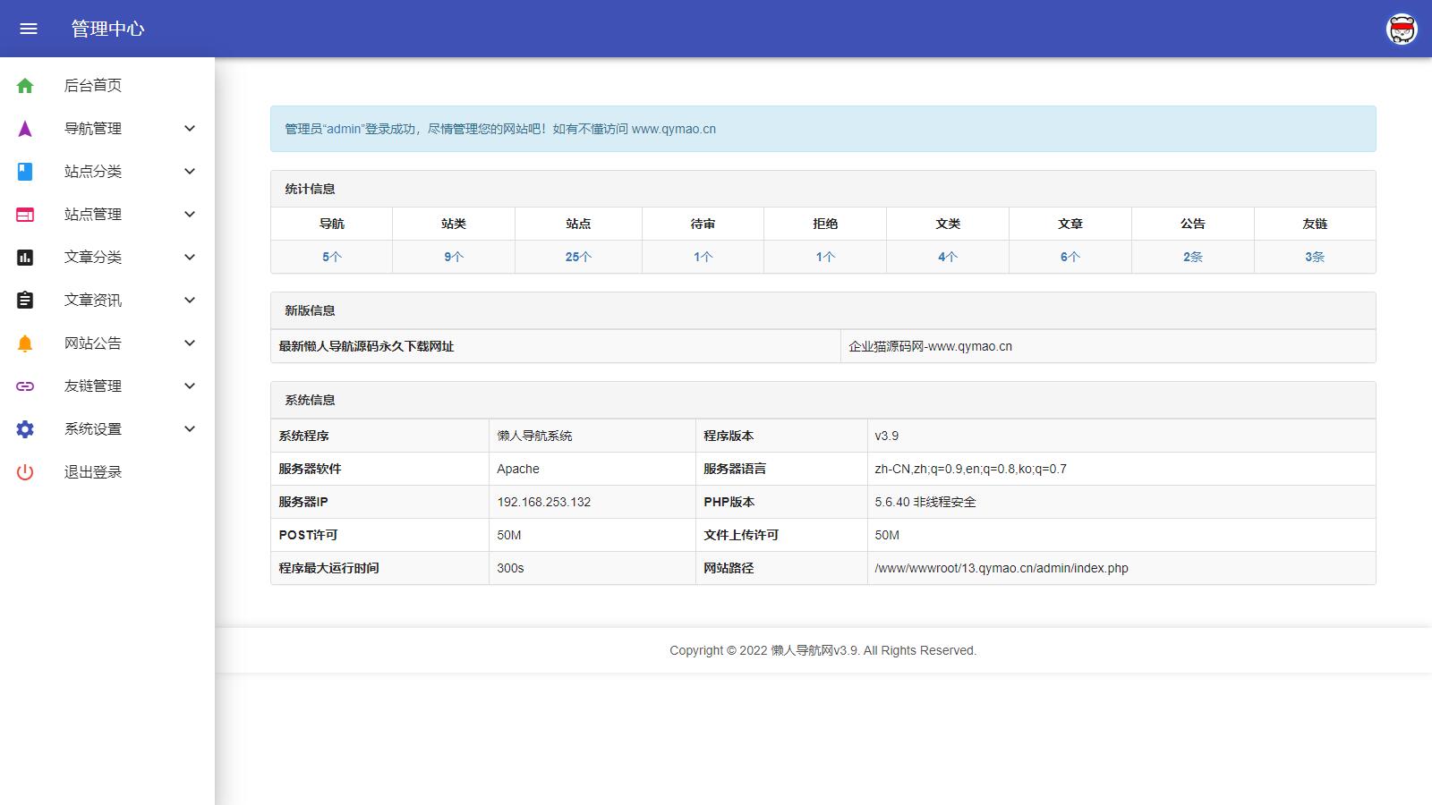The image size is (1432, 805).
Task: Open the user avatar in the header
Action: coord(1402,29)
